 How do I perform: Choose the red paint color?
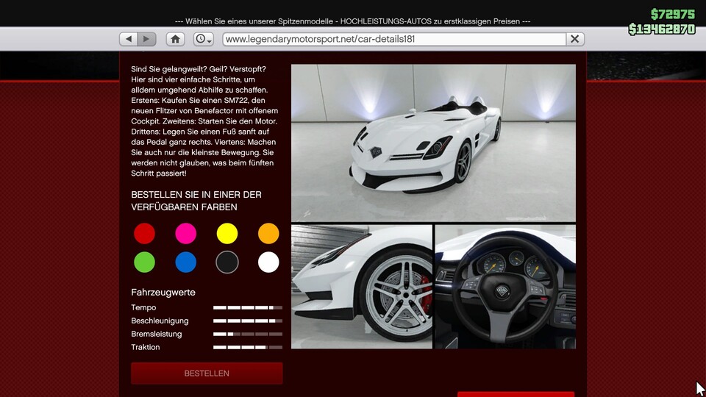(x=145, y=234)
